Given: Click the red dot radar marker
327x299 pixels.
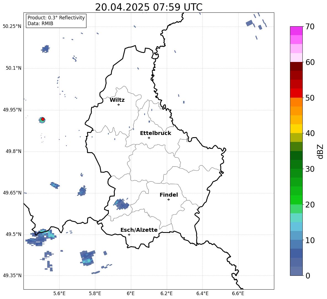Looking at the screenshot, I should [43, 119].
